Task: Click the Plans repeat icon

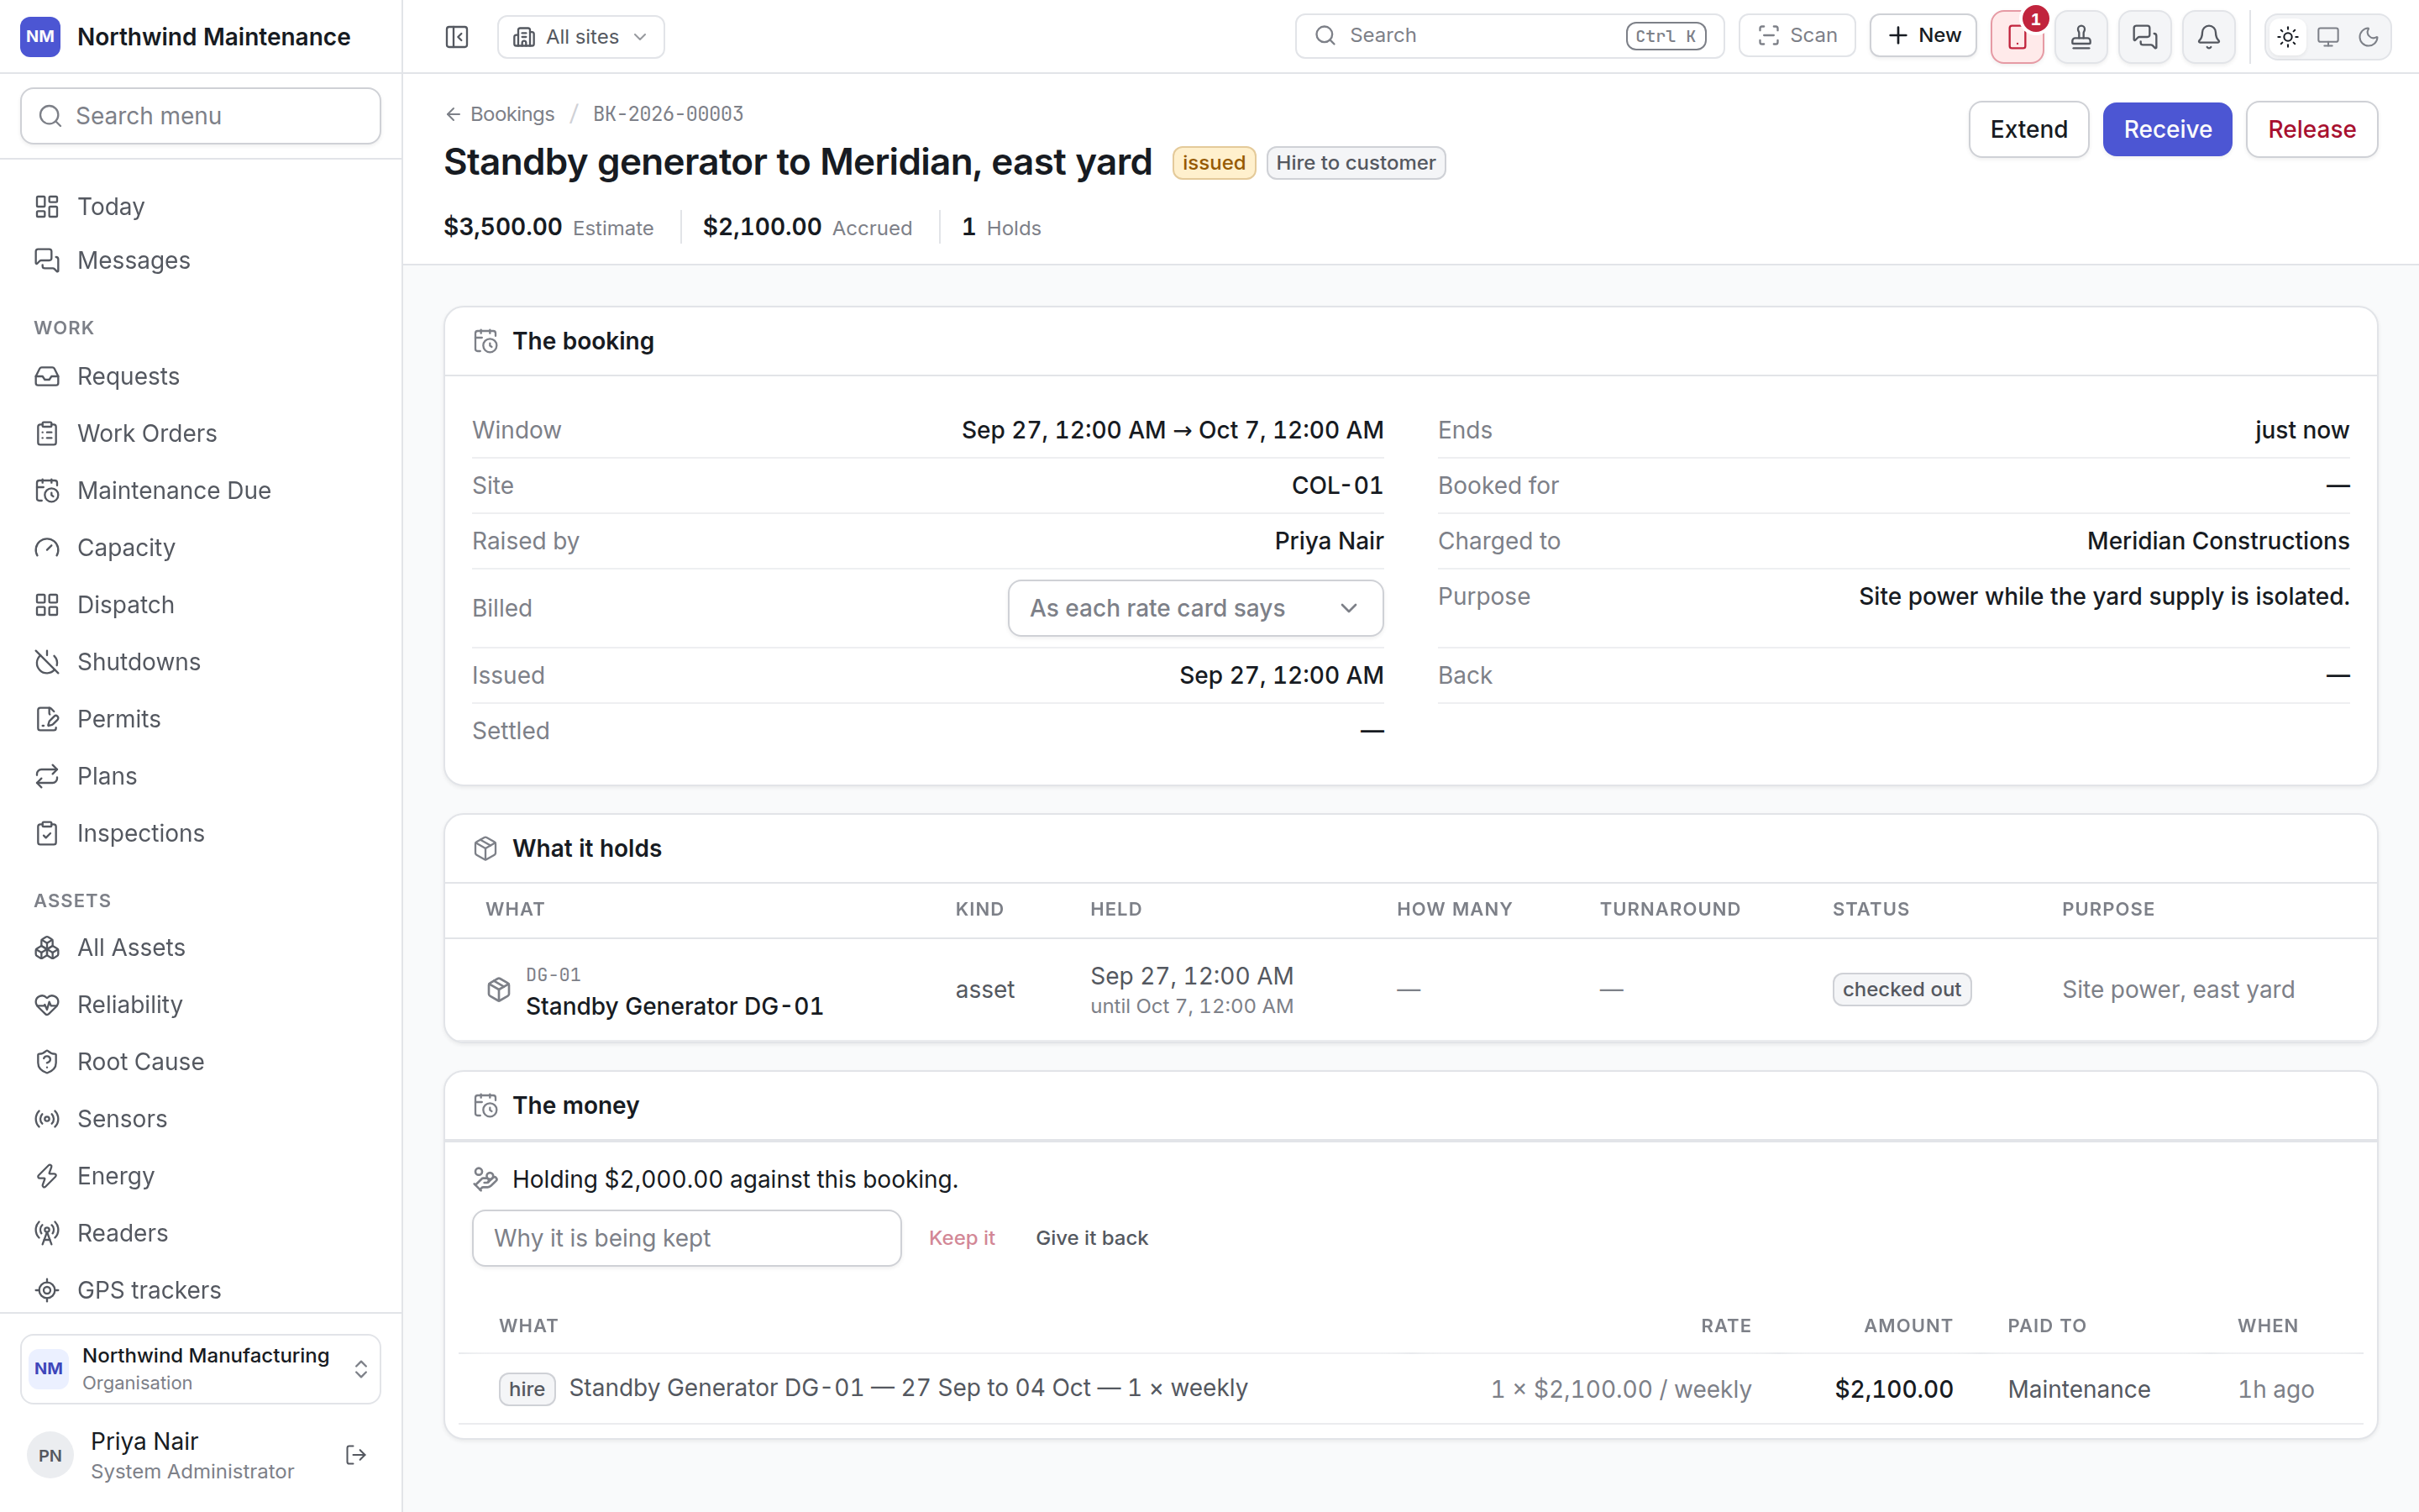Action: [x=47, y=775]
